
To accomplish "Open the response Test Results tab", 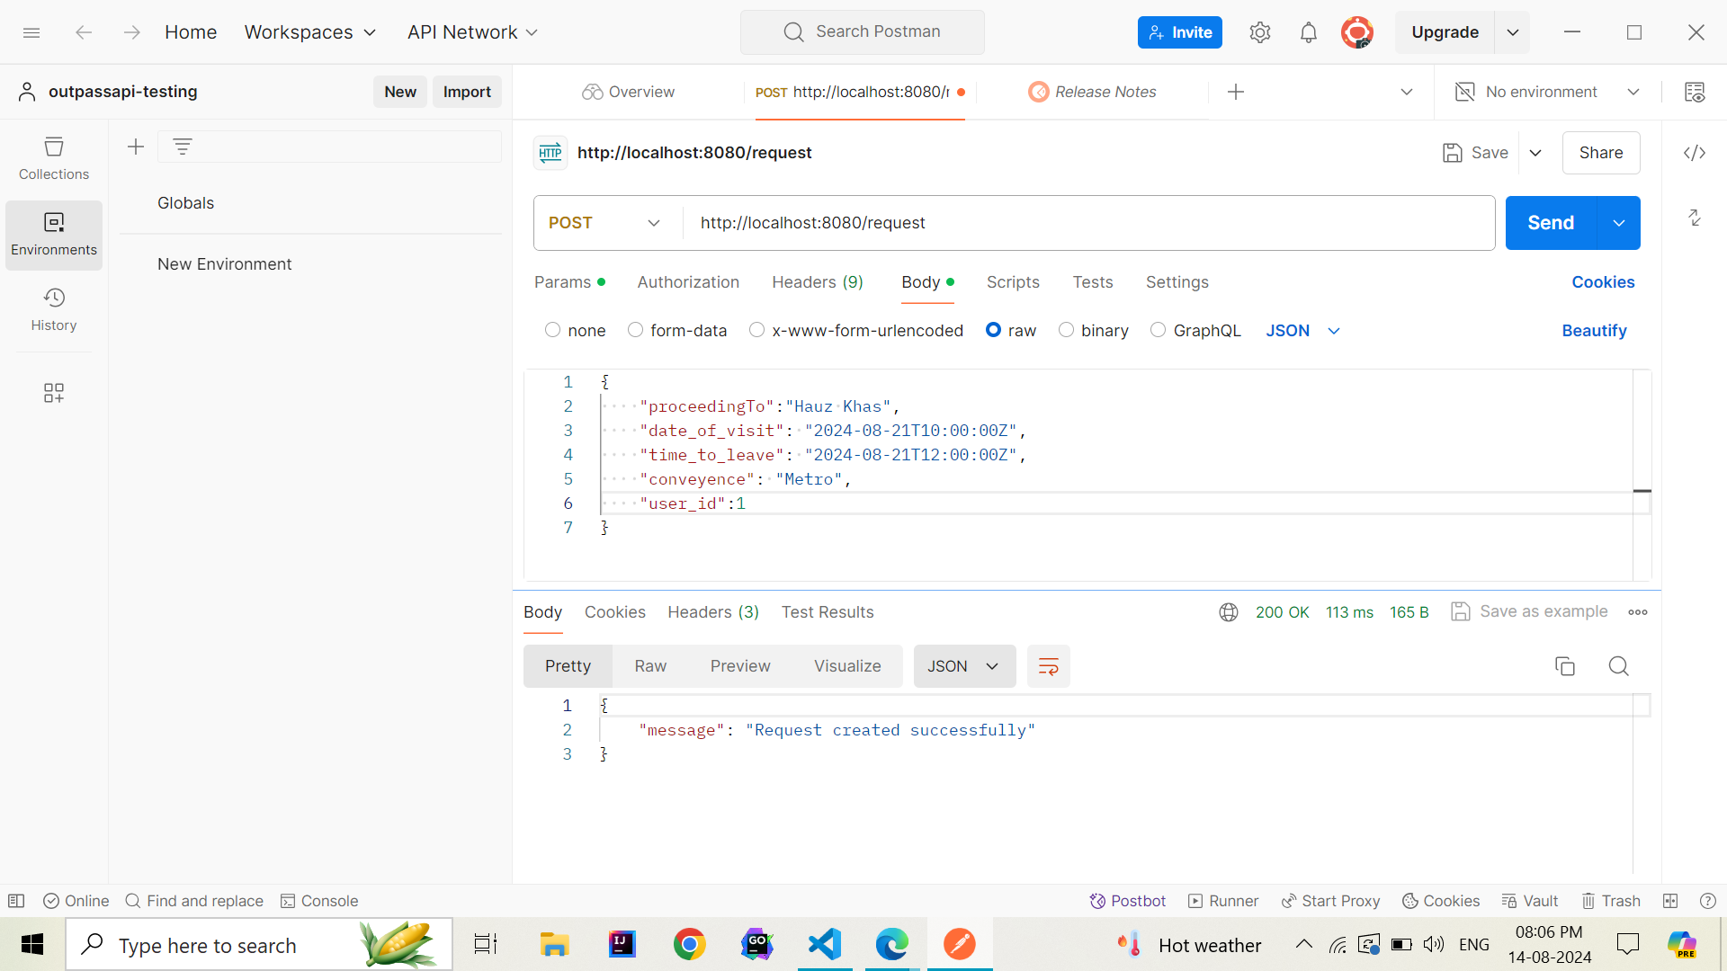I will 828,612.
